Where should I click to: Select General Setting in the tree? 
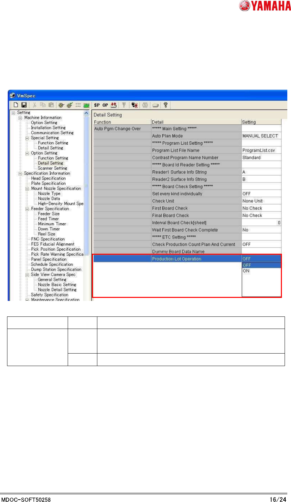click(x=52, y=280)
